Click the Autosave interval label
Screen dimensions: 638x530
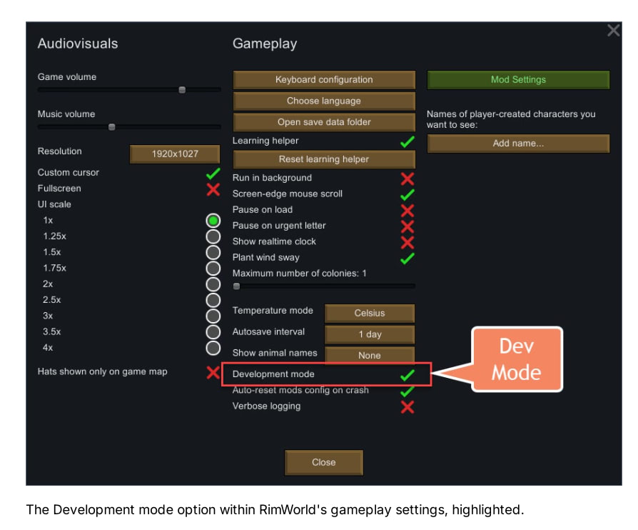pos(268,331)
